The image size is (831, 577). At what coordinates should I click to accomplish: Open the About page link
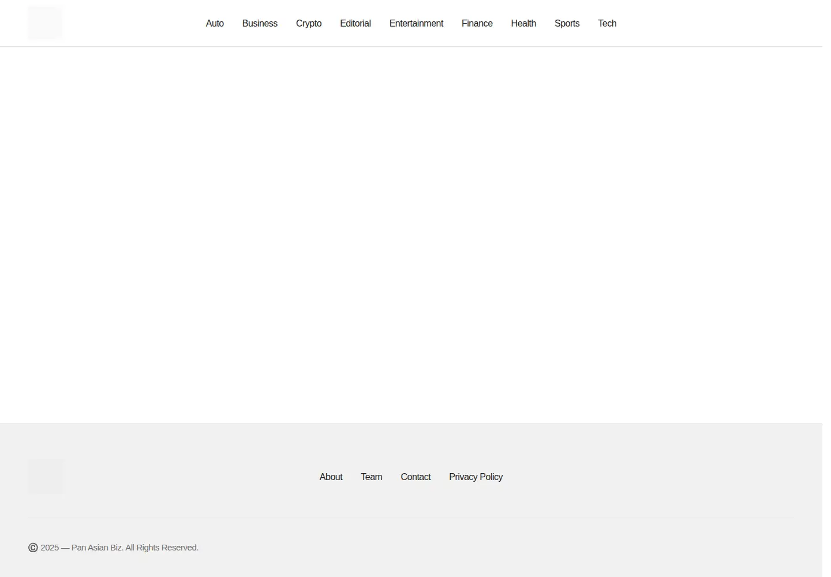coord(331,477)
